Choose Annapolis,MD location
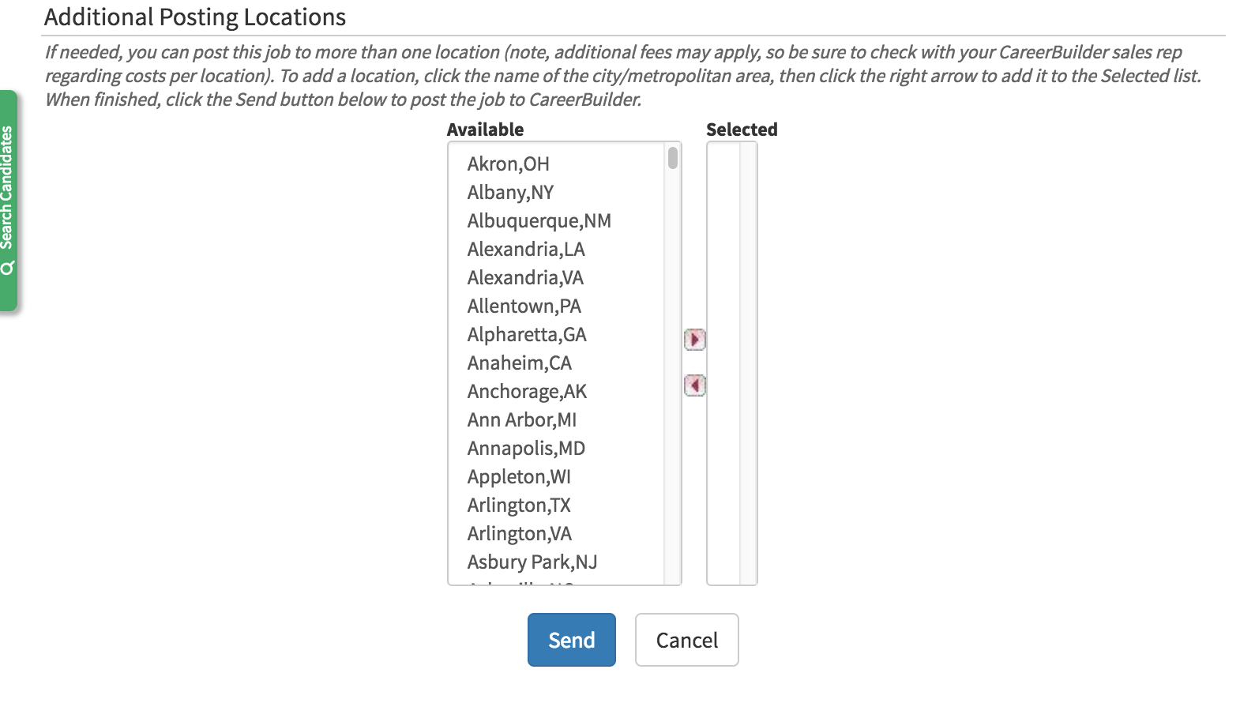This screenshot has width=1240, height=703. click(526, 449)
